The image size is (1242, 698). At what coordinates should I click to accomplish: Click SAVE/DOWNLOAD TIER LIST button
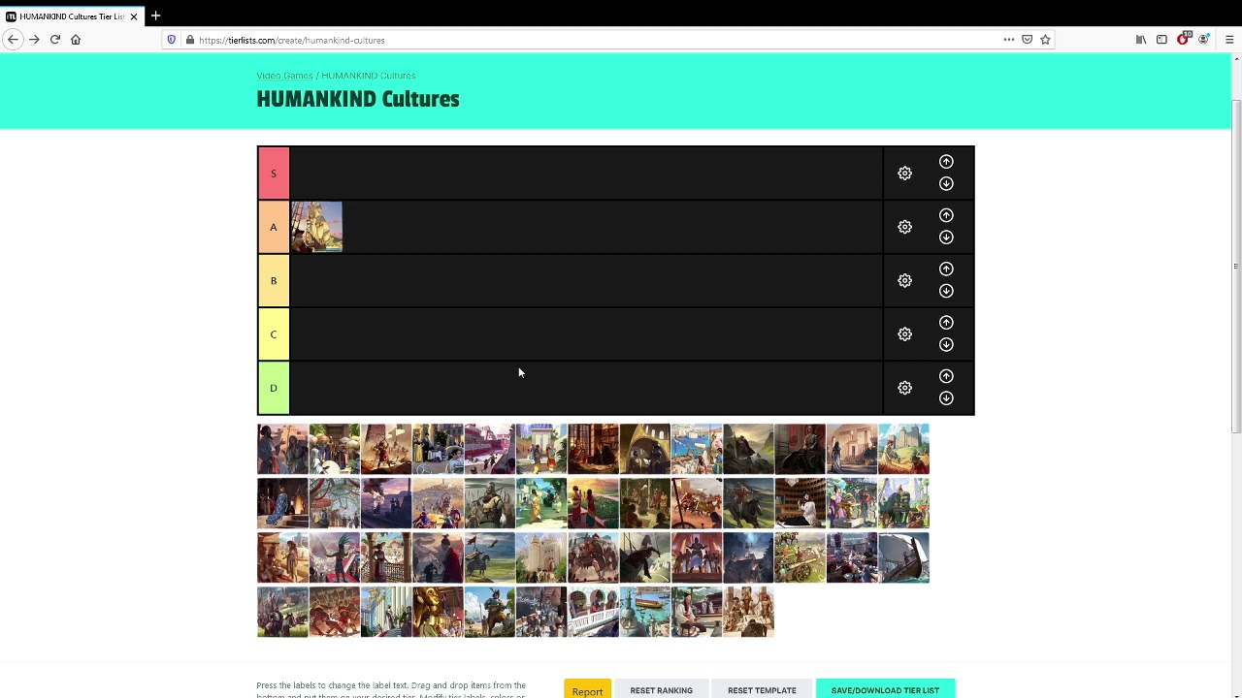(885, 689)
